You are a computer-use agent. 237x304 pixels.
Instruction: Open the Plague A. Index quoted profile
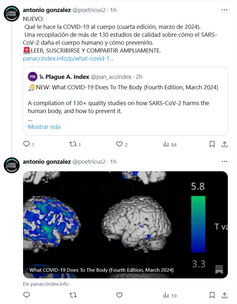tap(67, 77)
